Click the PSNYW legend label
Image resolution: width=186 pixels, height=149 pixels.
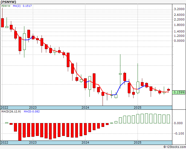pyautogui.click(x=6, y=6)
